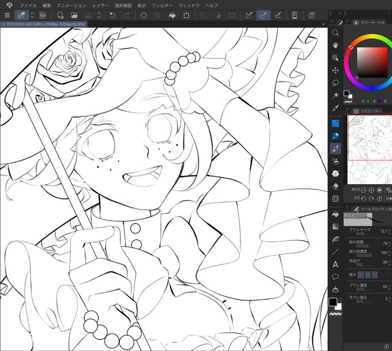The image size is (392, 351).
Task: Select the Move layer tool
Action: [336, 70]
